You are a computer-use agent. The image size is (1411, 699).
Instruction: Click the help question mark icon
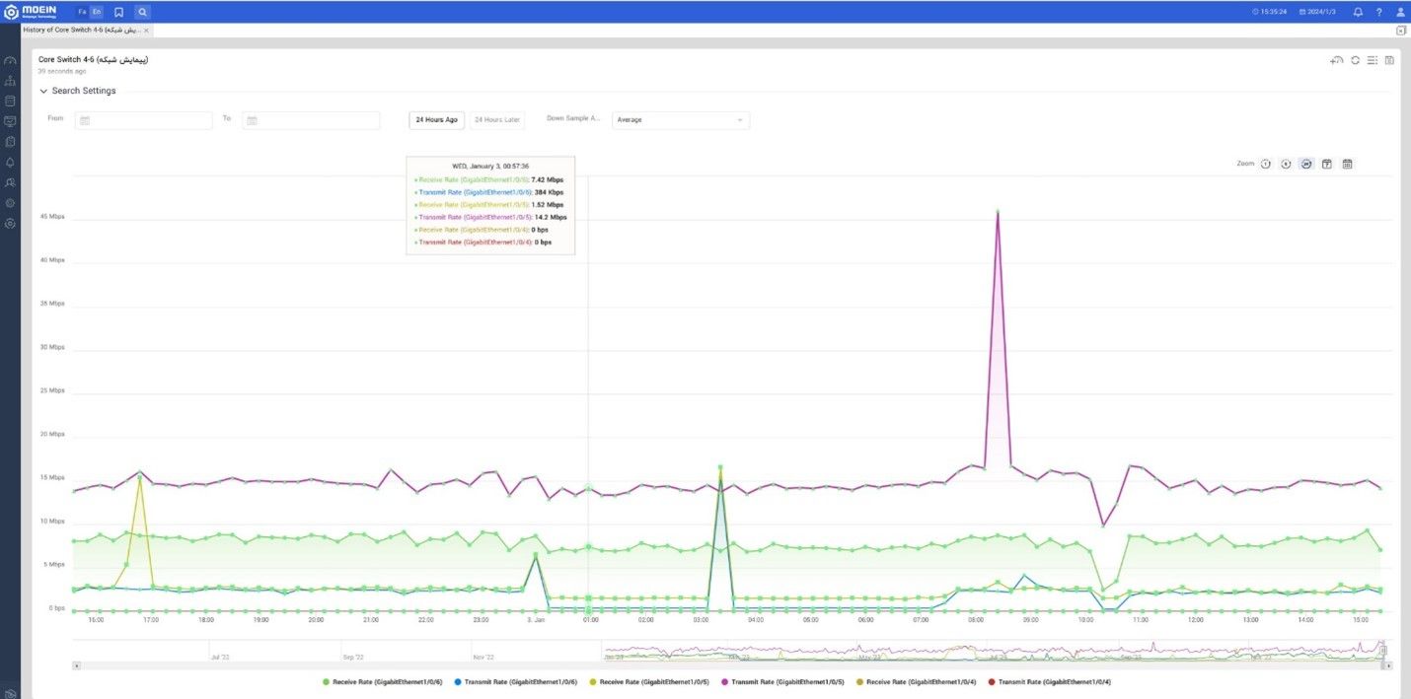[1378, 12]
